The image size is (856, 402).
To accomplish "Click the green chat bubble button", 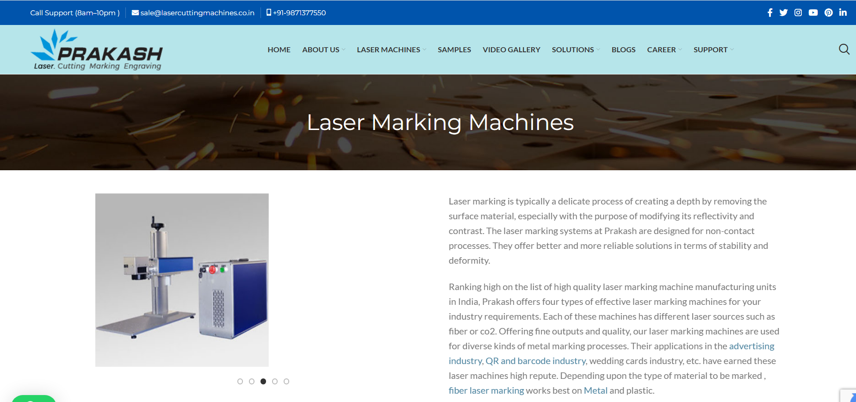I will (34, 399).
